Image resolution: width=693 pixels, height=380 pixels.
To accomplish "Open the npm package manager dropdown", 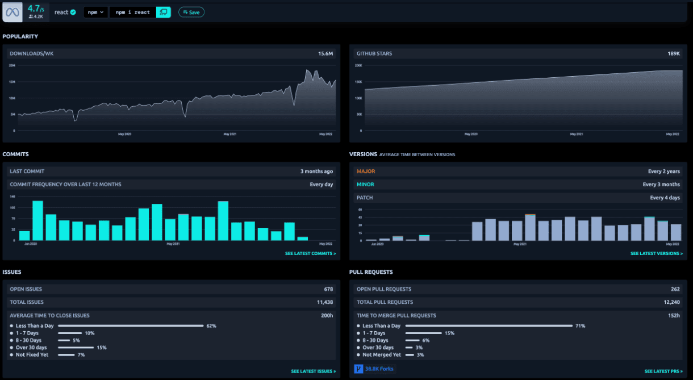I will pyautogui.click(x=95, y=12).
